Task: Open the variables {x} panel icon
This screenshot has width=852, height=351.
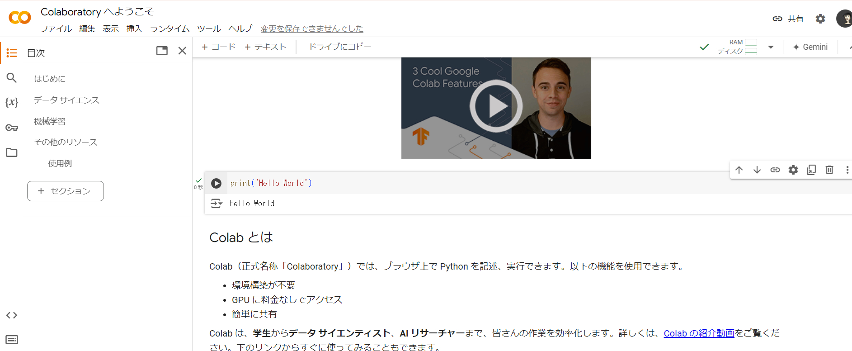Action: tap(12, 102)
